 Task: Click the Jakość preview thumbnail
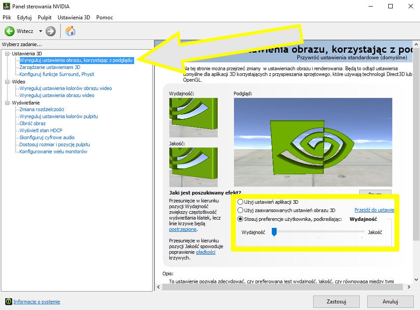194,167
